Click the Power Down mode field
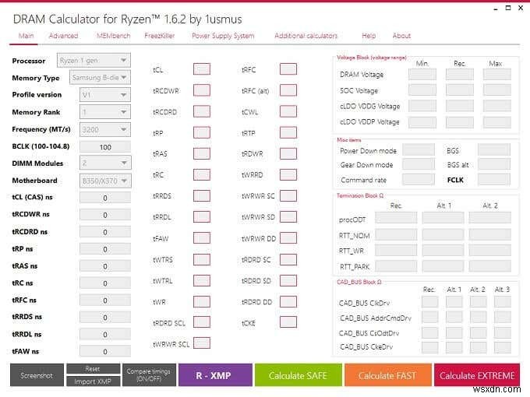Screen dimensions: 530x397 click(419, 150)
